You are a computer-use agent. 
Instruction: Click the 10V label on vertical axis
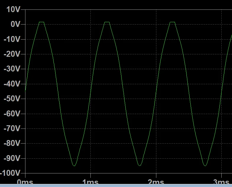(13, 9)
